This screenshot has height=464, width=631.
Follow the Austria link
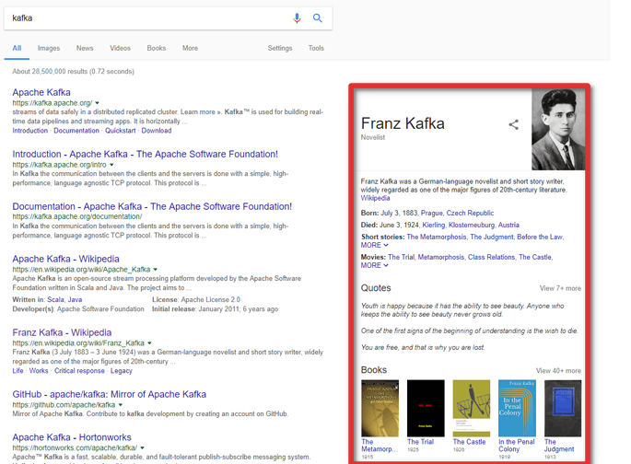[508, 226]
